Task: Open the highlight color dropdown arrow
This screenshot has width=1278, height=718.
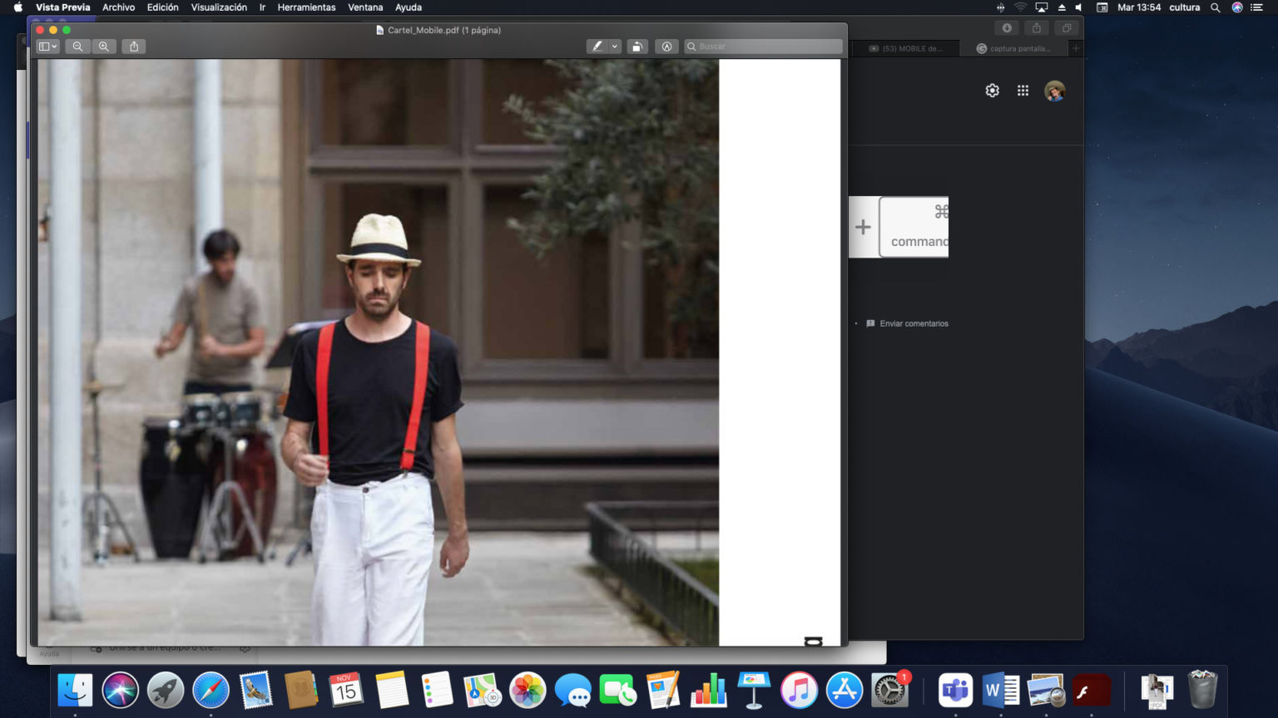Action: (615, 47)
